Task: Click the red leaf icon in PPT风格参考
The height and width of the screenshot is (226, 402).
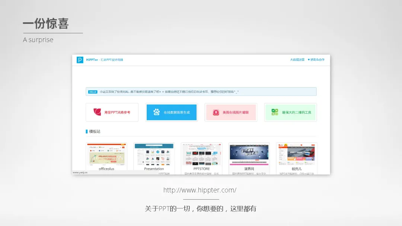Action: click(97, 112)
